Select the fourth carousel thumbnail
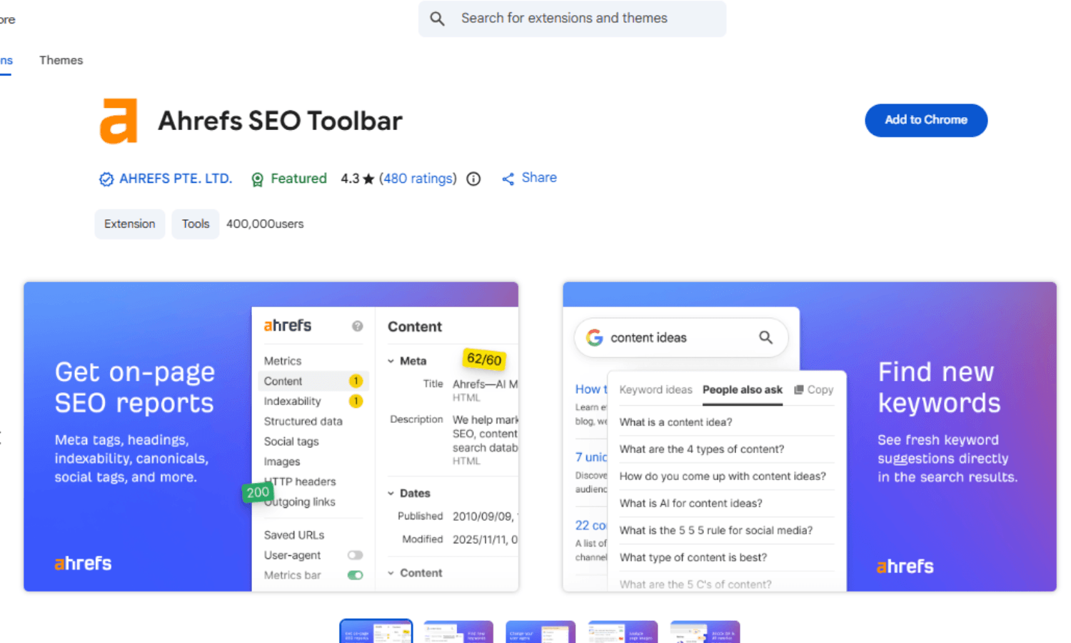The height and width of the screenshot is (643, 1071). [x=623, y=632]
